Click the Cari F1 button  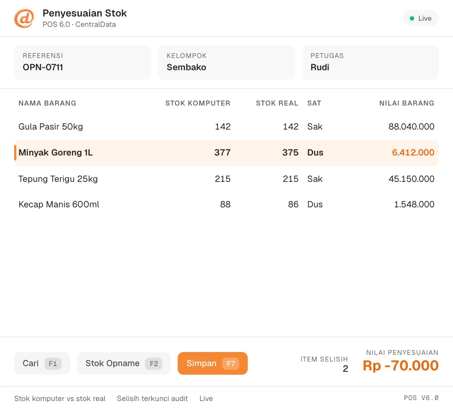click(42, 363)
